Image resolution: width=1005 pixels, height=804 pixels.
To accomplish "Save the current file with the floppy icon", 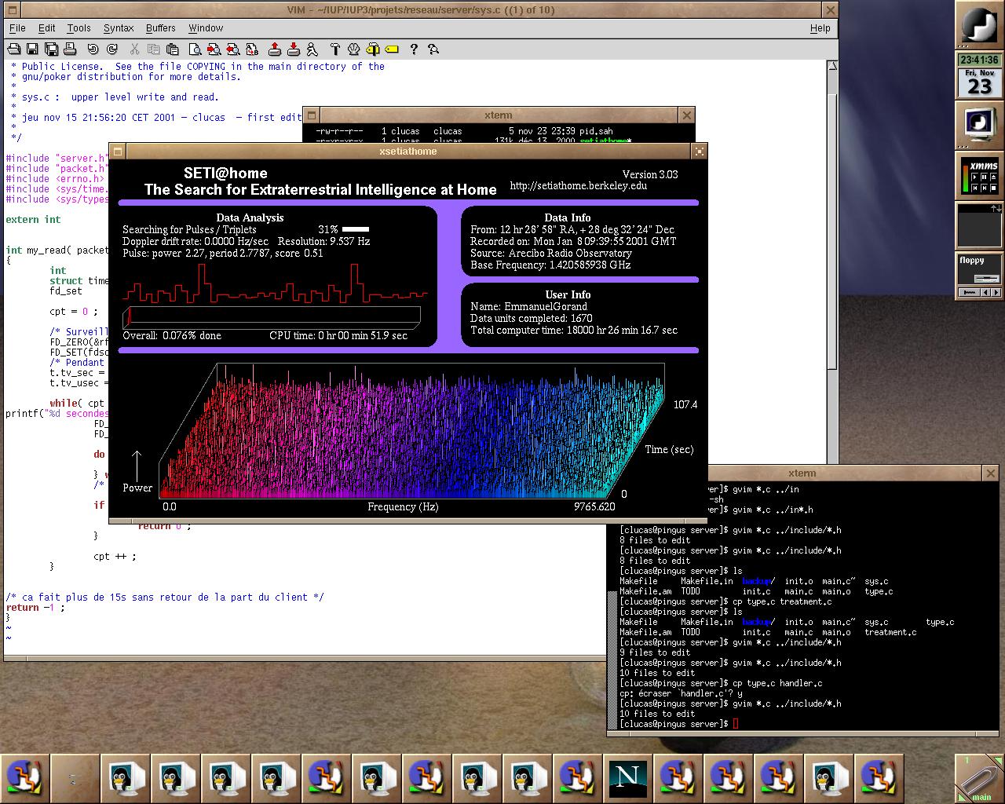I will tap(32, 49).
